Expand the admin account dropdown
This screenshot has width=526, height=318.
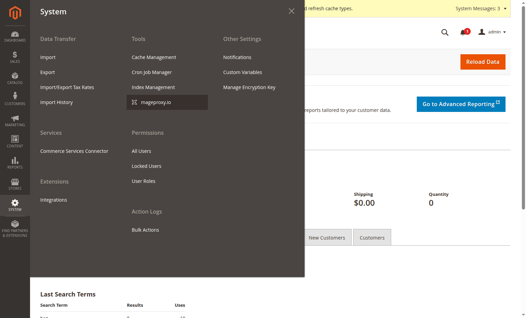(492, 32)
